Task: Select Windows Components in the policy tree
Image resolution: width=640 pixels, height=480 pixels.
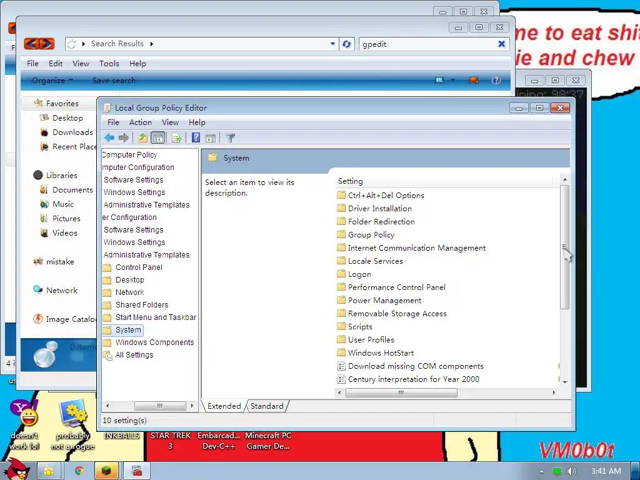Action: tap(154, 342)
